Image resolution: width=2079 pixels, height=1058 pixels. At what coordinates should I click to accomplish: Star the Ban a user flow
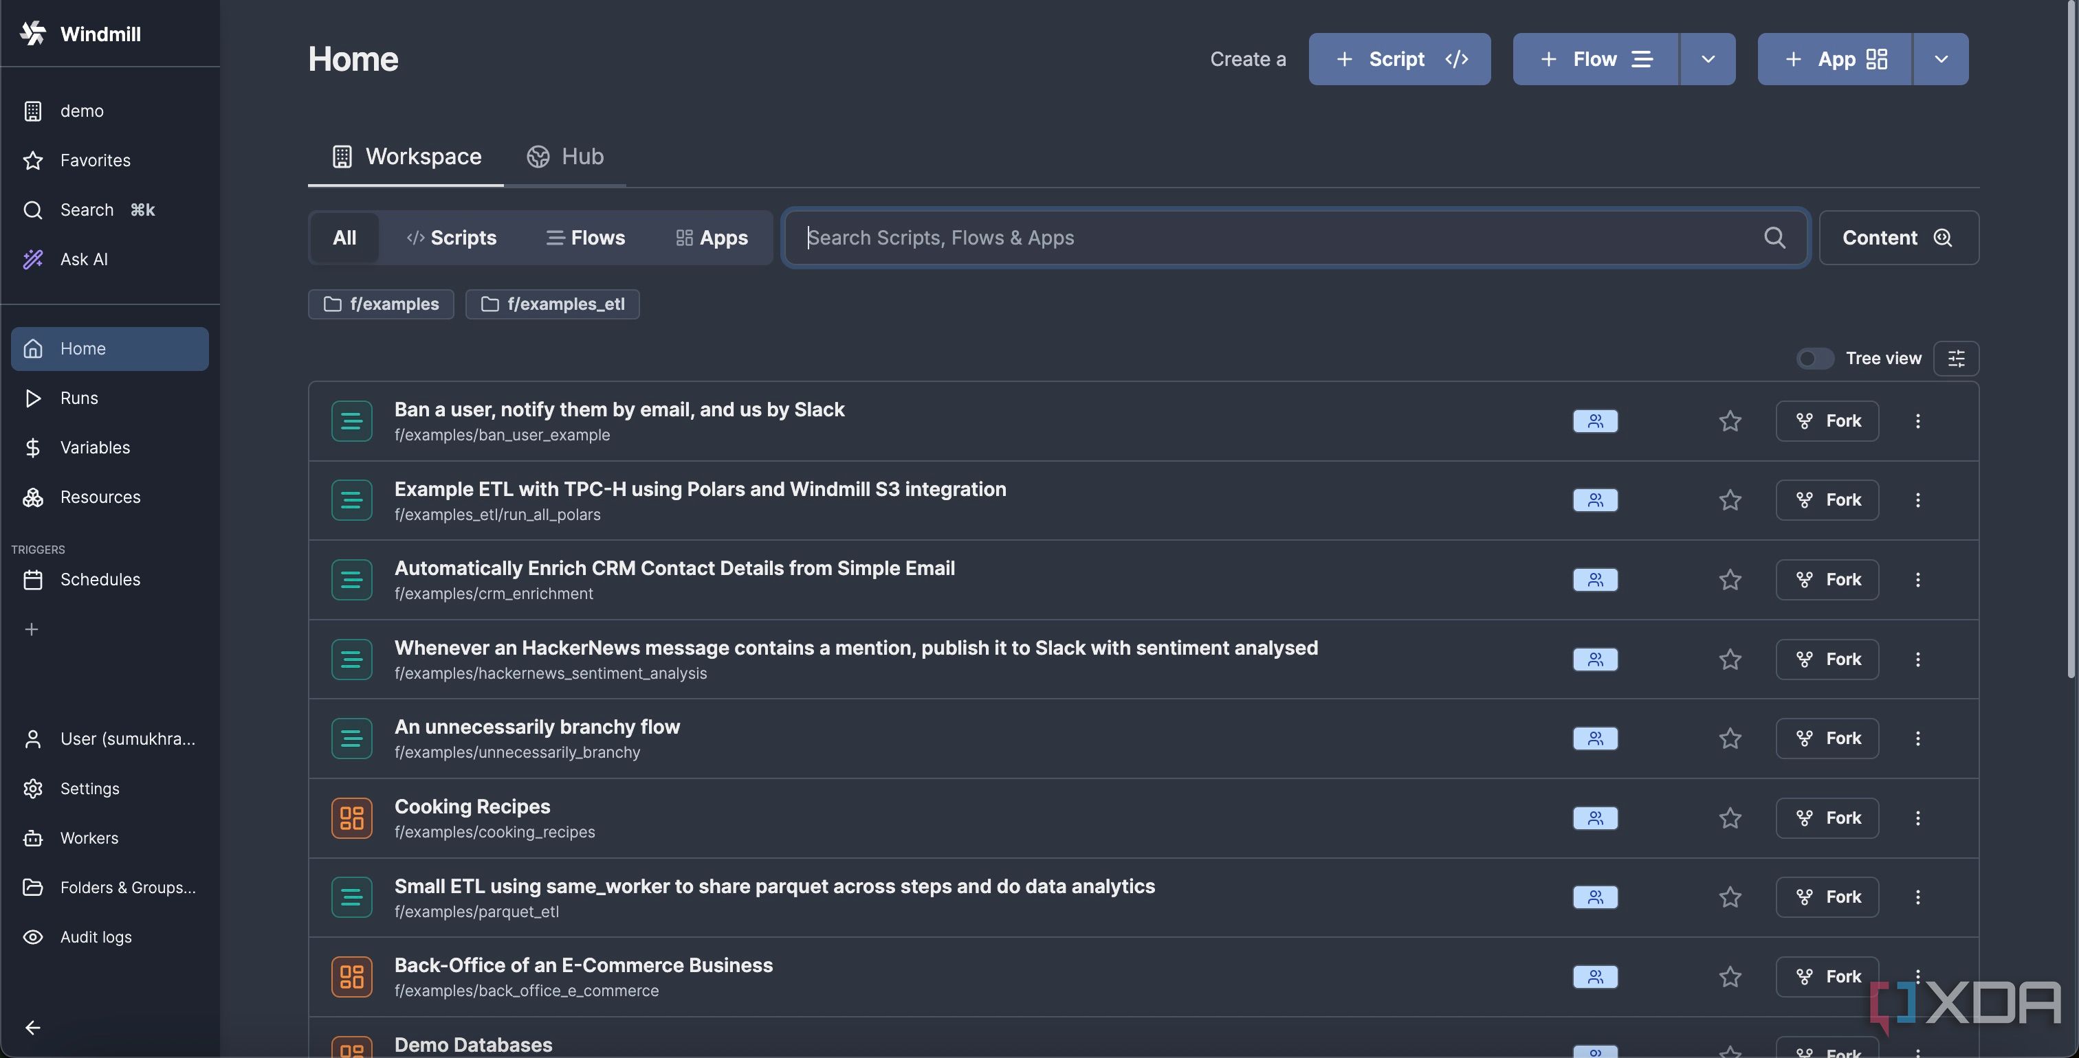pyautogui.click(x=1730, y=421)
